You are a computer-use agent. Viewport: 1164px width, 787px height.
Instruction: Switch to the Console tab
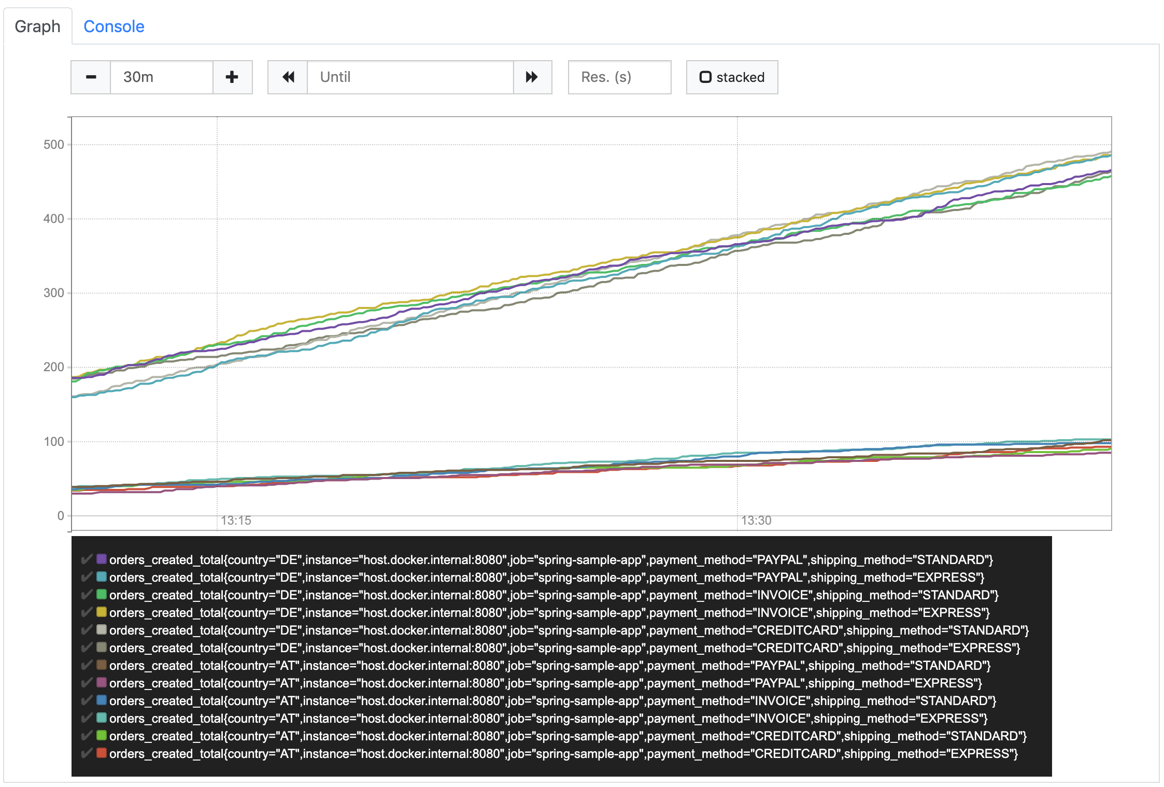pyautogui.click(x=114, y=26)
